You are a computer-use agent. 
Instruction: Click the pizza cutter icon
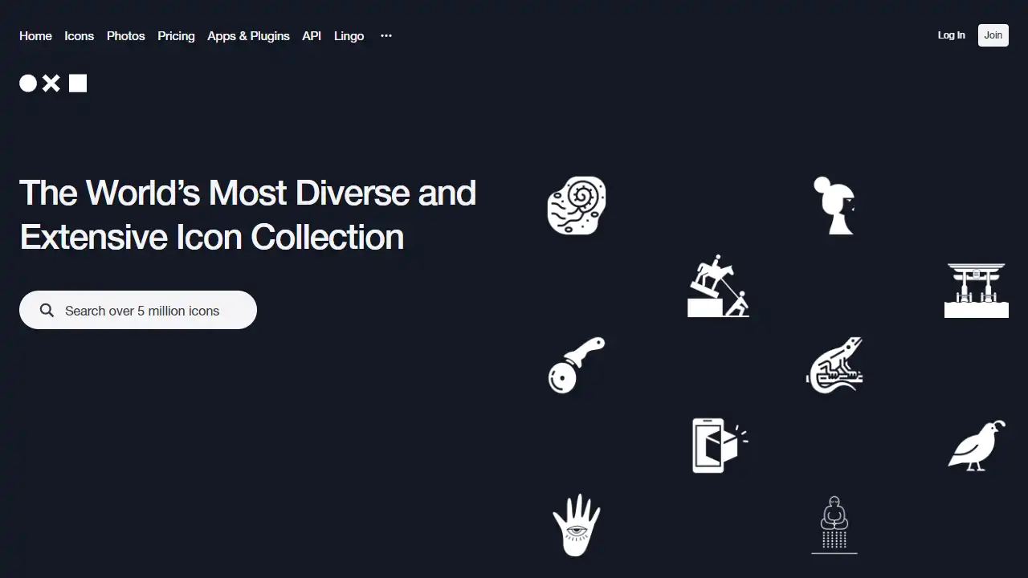point(576,366)
